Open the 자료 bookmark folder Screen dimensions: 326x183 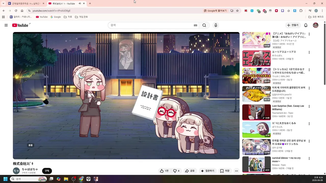point(68,17)
